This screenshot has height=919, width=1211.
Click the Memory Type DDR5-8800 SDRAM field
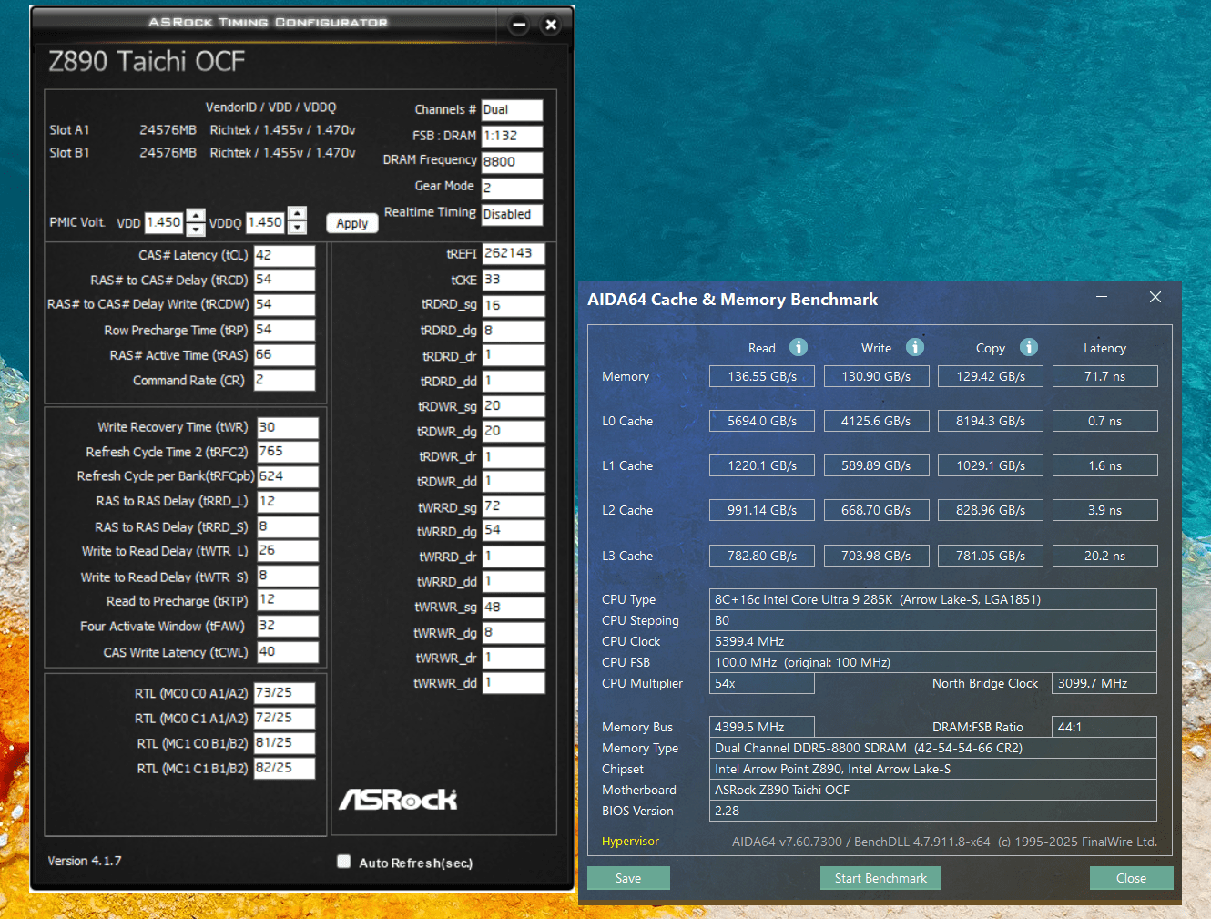pyautogui.click(x=933, y=748)
